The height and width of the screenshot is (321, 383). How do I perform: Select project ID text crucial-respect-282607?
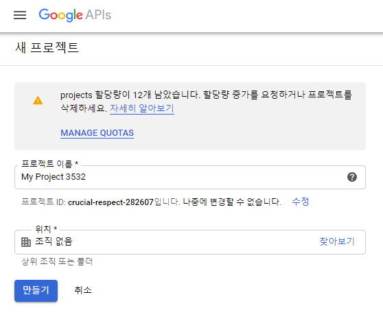[x=111, y=202]
